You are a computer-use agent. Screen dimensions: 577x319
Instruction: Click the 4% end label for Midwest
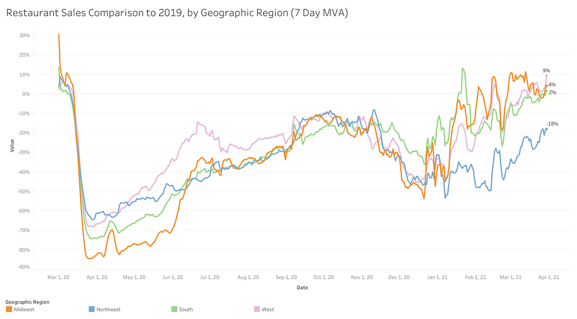(552, 85)
